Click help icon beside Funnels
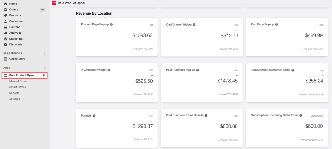 [x=94, y=116]
